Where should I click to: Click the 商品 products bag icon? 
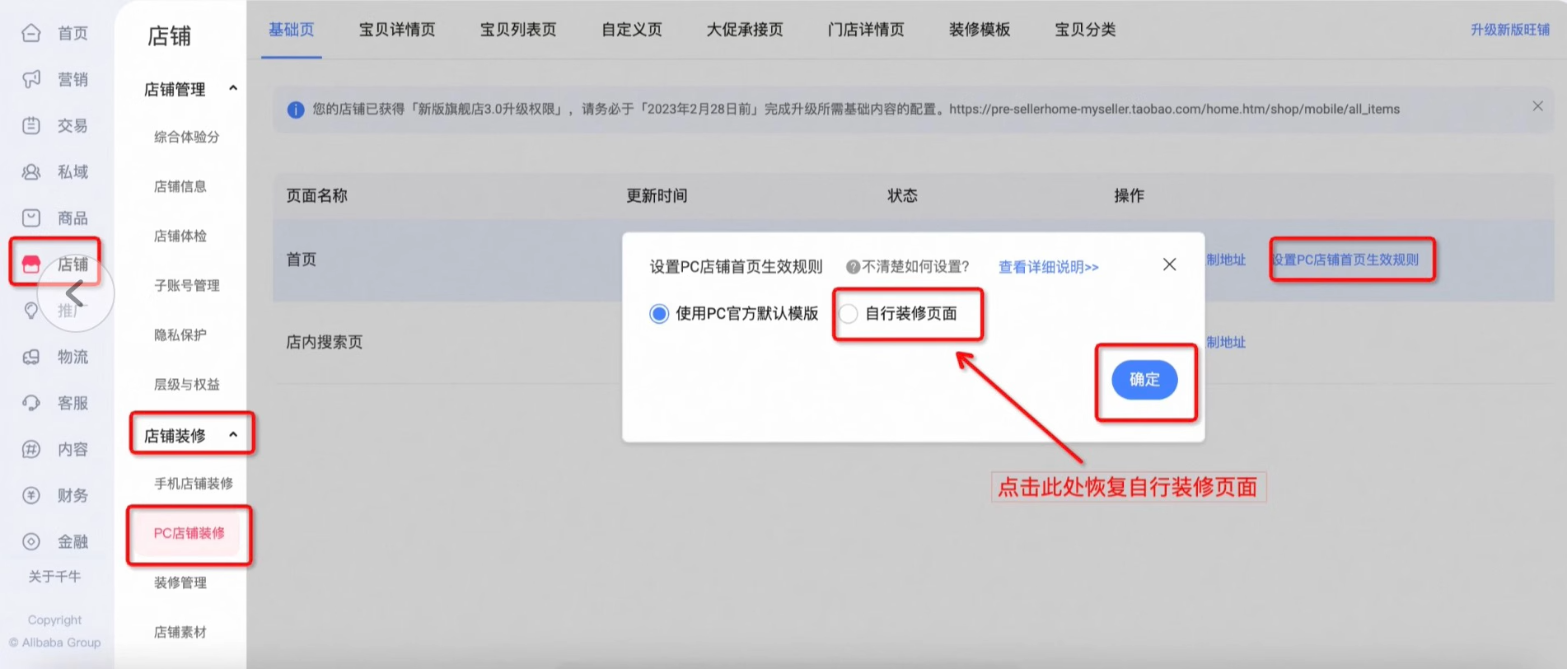tap(31, 218)
